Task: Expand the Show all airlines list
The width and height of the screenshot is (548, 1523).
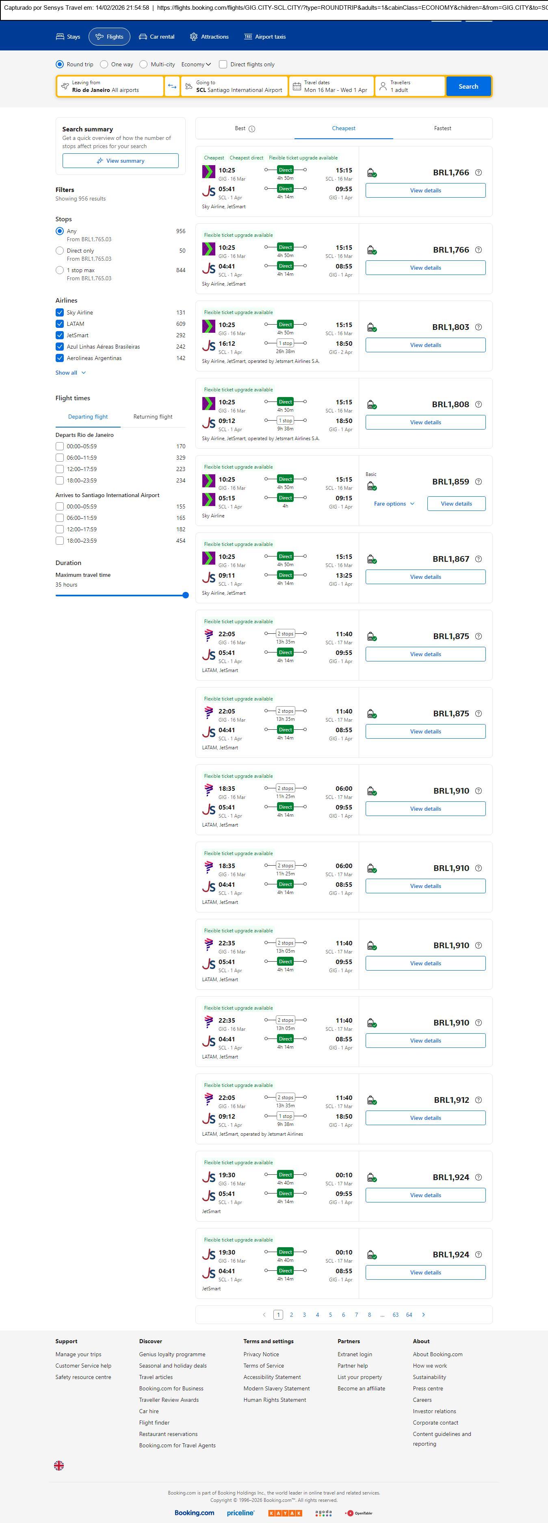Action: pos(71,373)
